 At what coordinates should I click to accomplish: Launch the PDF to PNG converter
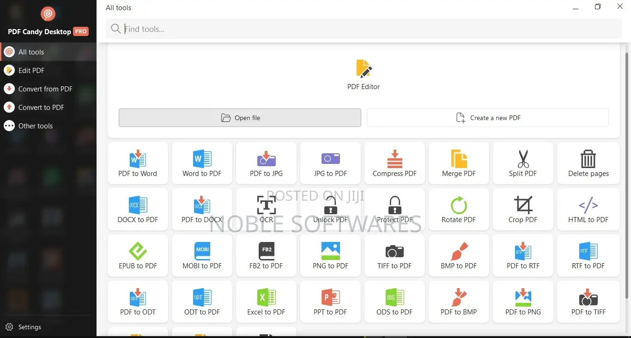pos(523,302)
